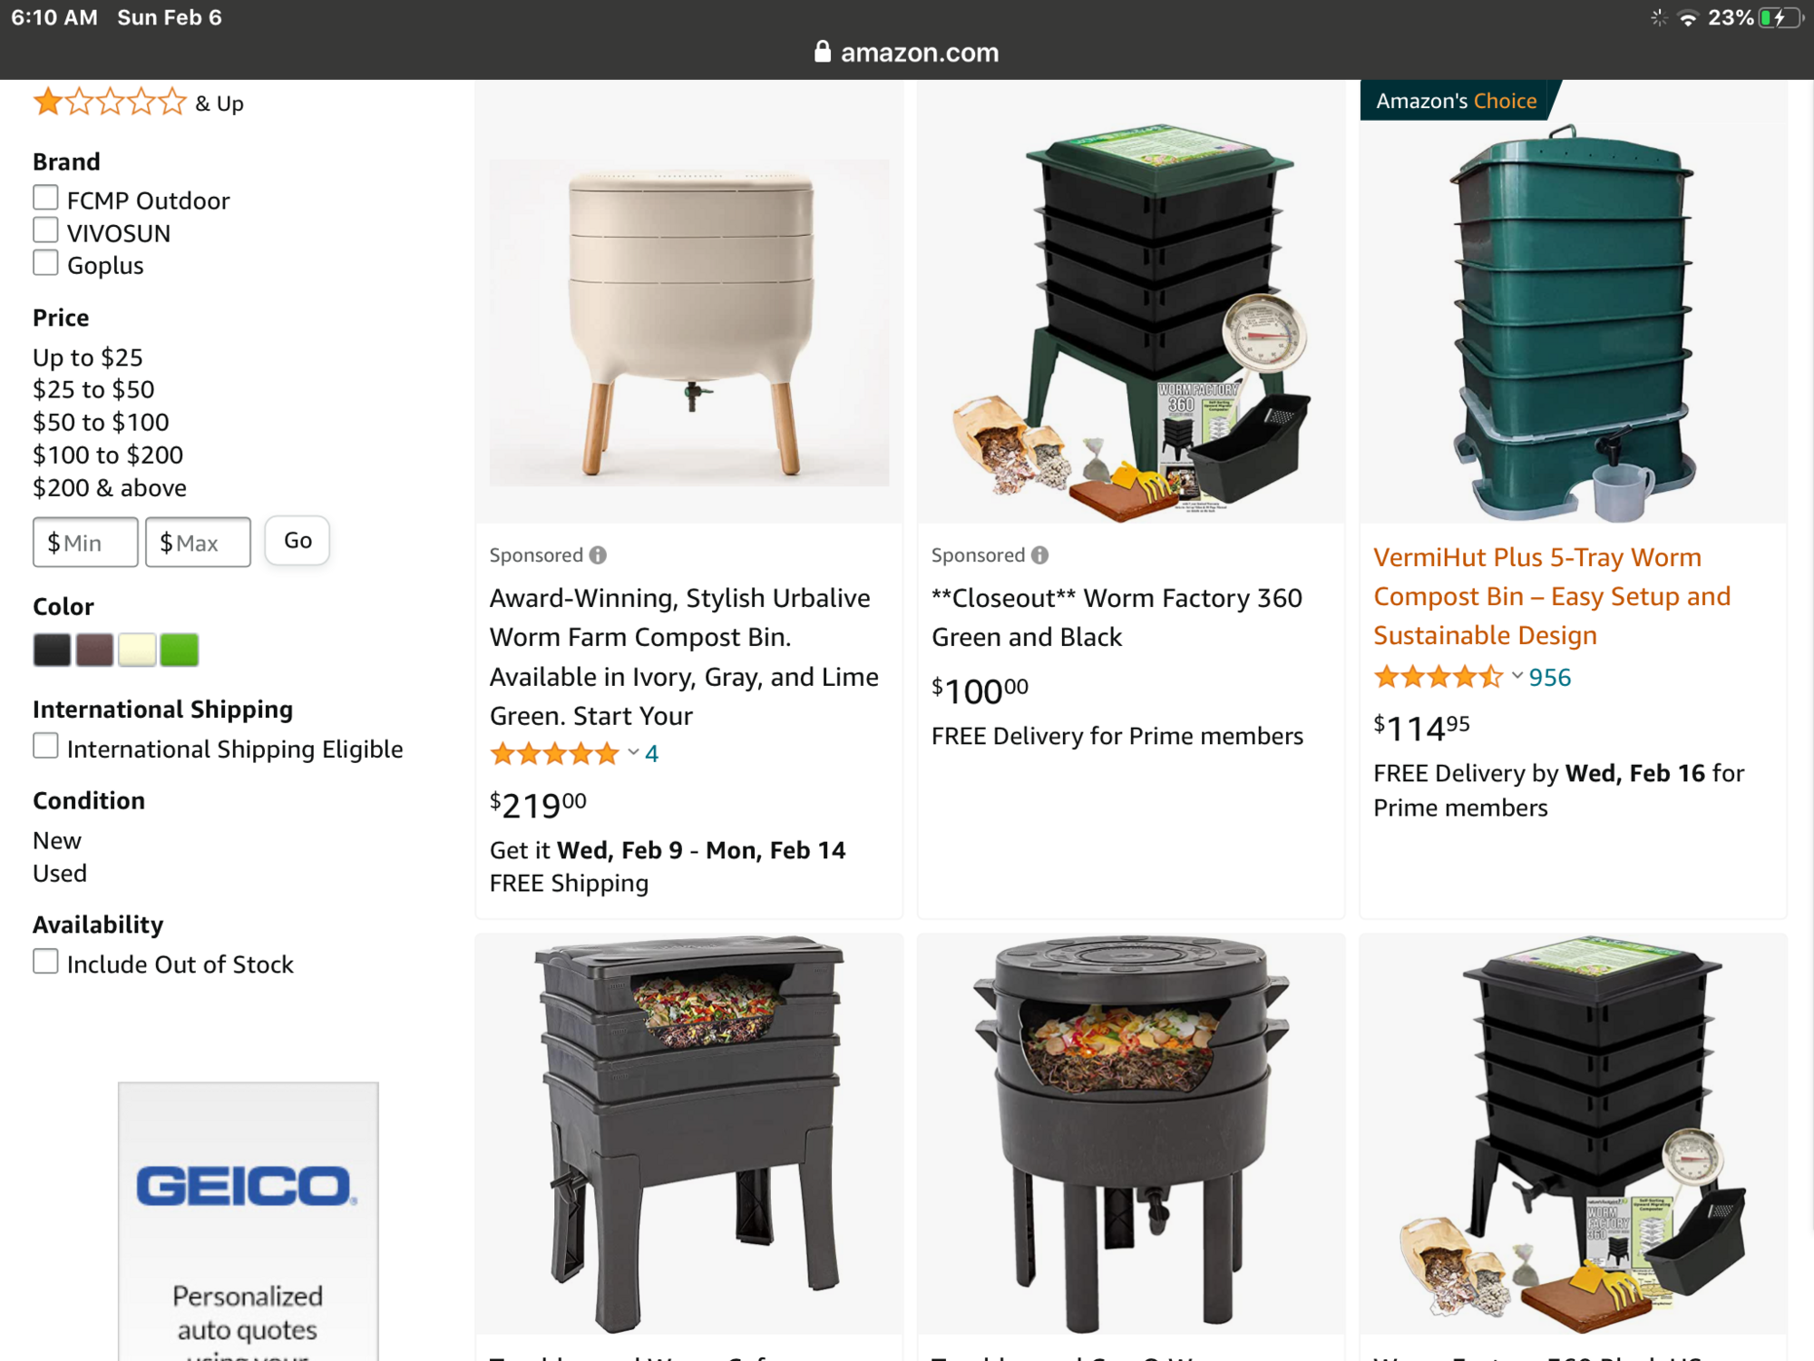Expand the Urbalive rating breakdown chevron

(x=633, y=753)
